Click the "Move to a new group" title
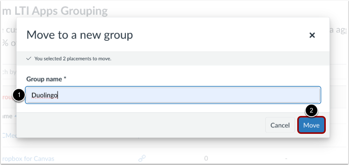 [x=80, y=35]
